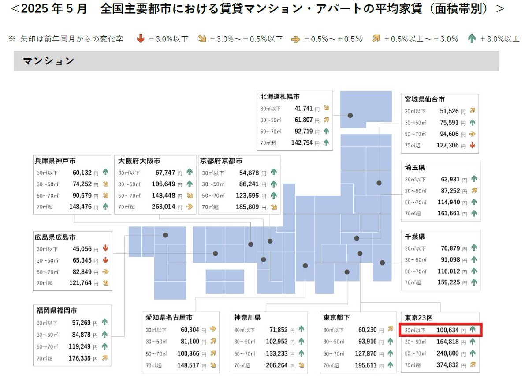The image size is (529, 376).
Task: Click the 神奈川県 card title
Action: [x=248, y=318]
